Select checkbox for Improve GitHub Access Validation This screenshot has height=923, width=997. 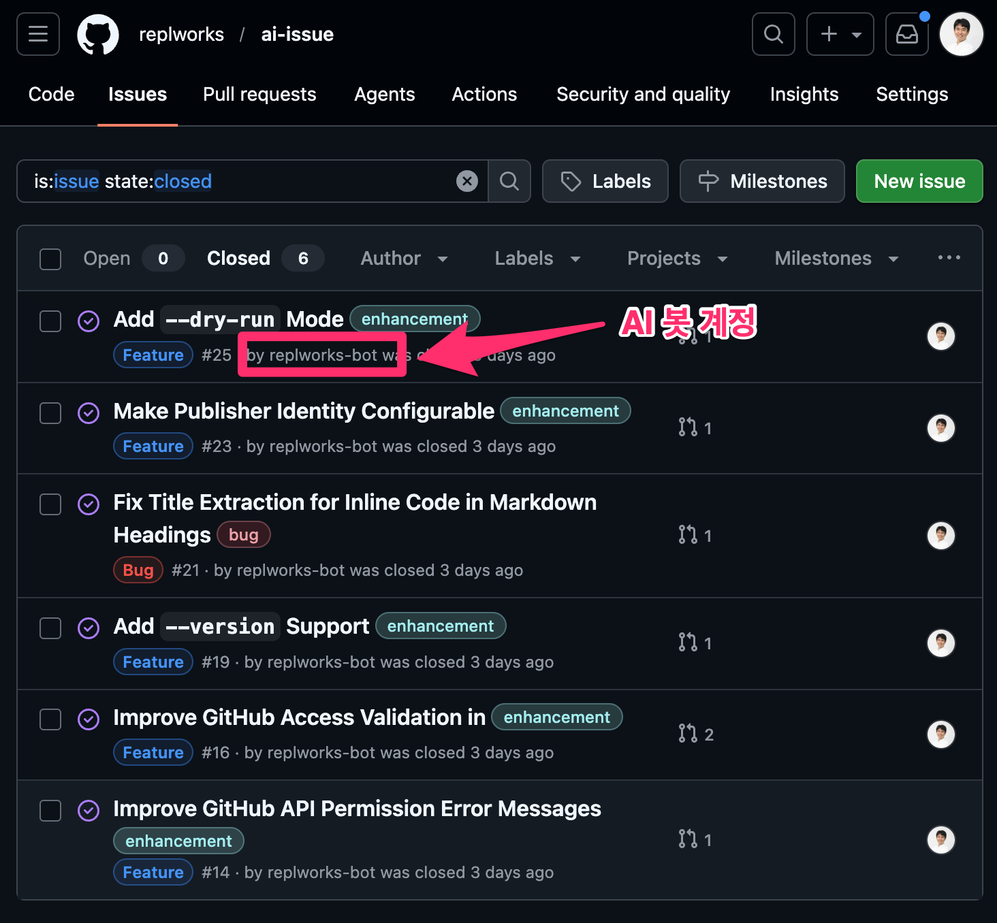[x=50, y=719]
